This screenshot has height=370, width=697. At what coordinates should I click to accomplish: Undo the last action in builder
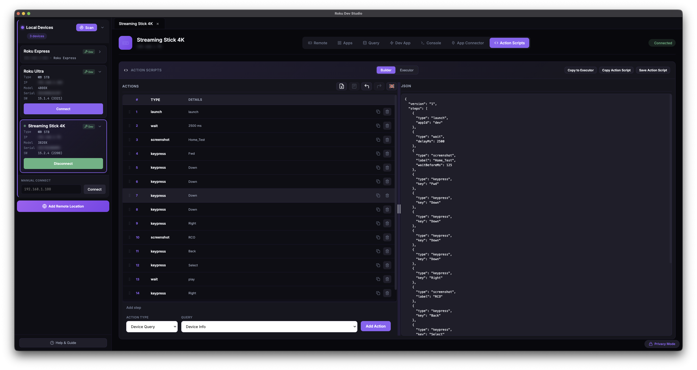(x=366, y=86)
